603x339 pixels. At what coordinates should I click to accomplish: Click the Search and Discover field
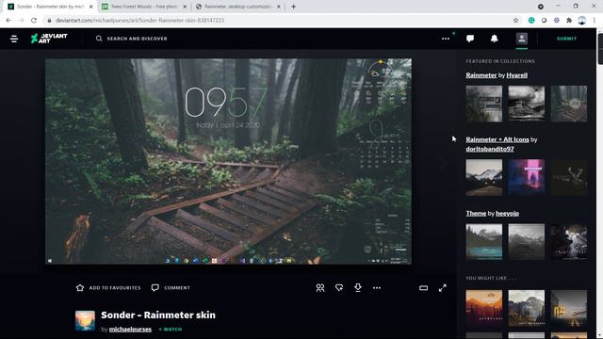tap(138, 39)
